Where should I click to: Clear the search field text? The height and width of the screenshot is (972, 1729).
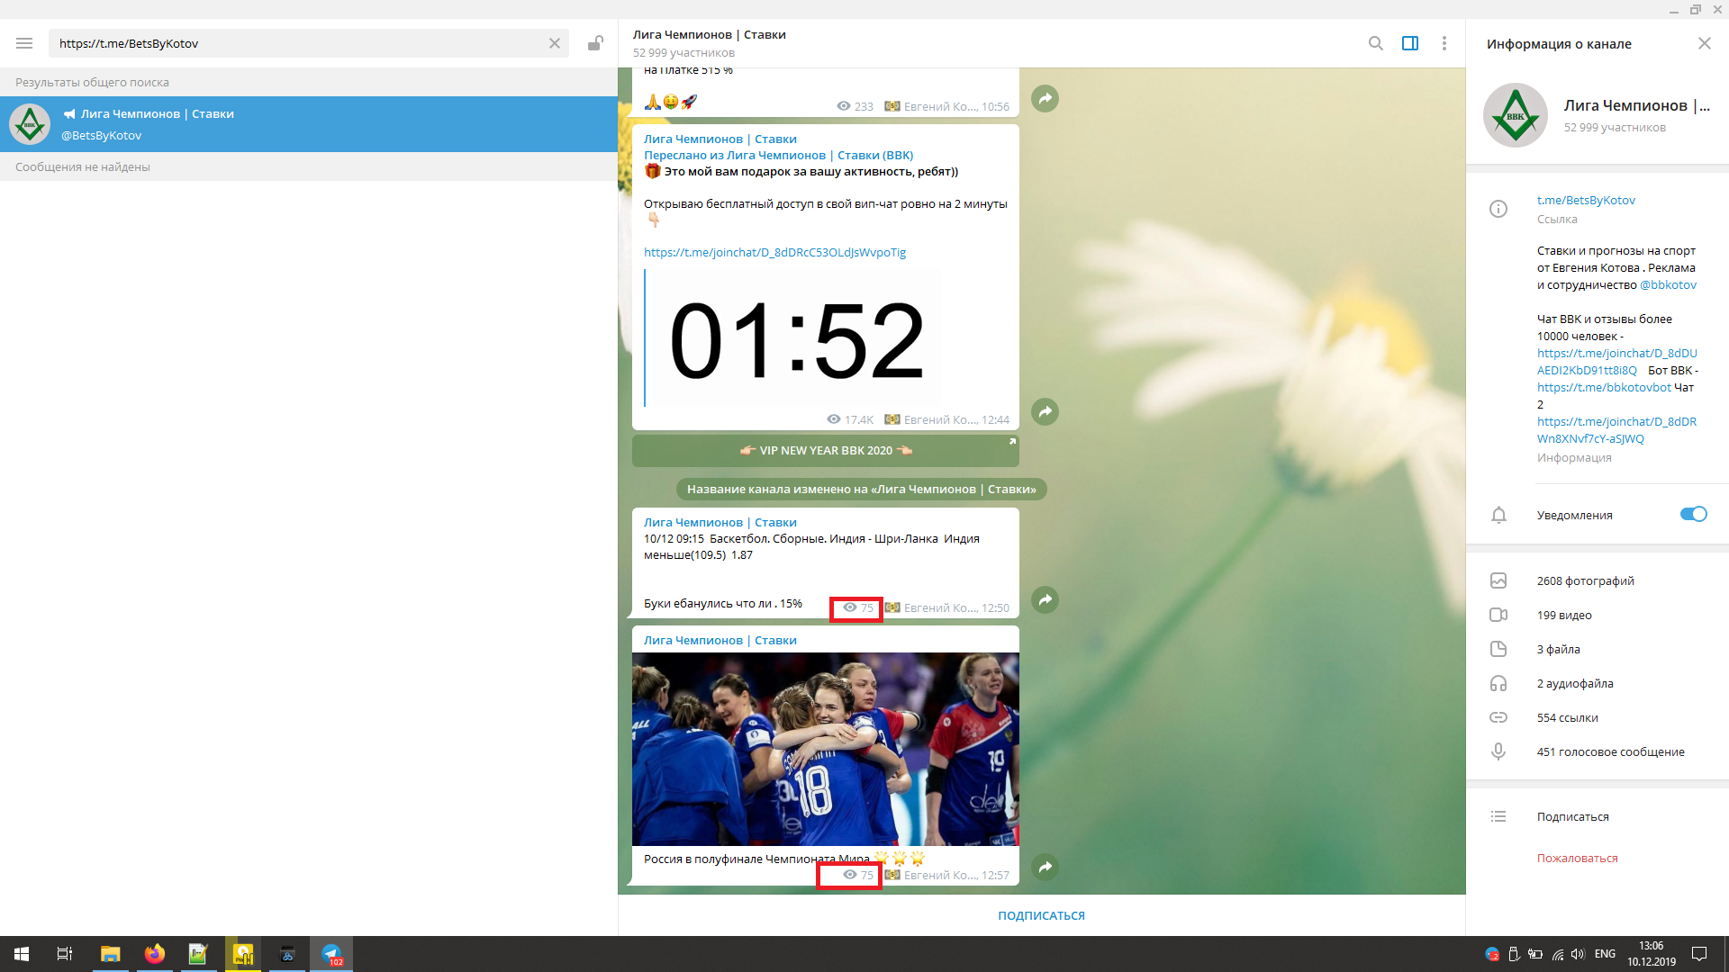pos(555,43)
